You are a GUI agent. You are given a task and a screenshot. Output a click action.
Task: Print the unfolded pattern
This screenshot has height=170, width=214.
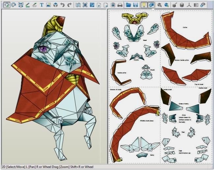click(x=120, y=5)
